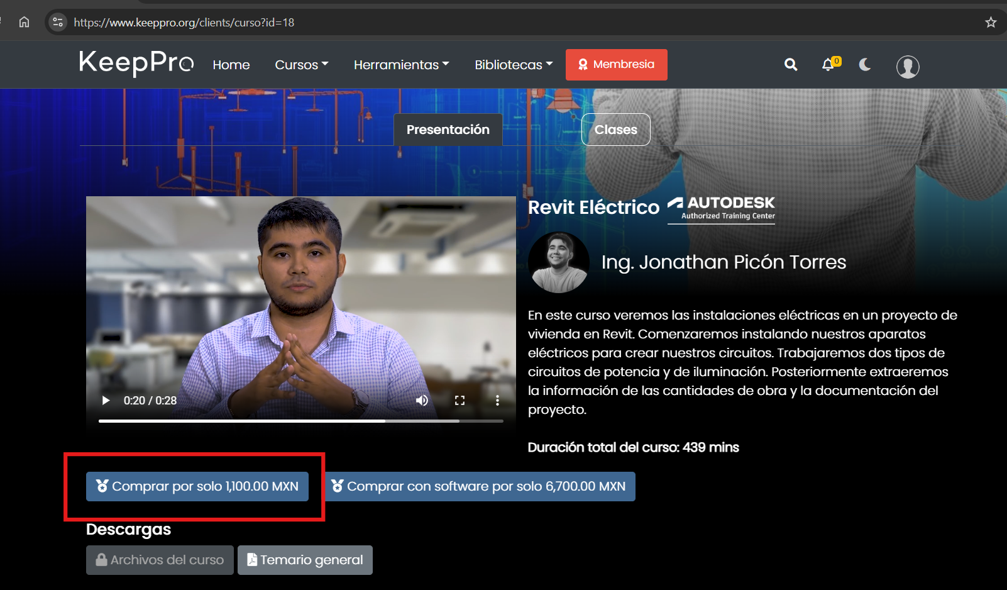Click the Descargas heading
Image resolution: width=1007 pixels, height=590 pixels.
pos(128,530)
